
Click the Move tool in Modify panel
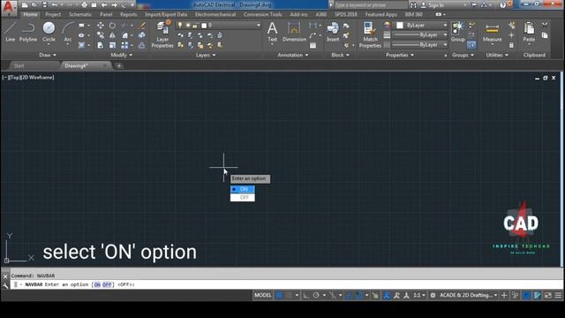click(101, 26)
